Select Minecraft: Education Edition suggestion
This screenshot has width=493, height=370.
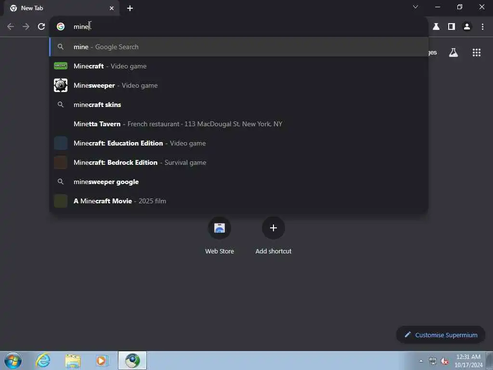[x=239, y=143]
